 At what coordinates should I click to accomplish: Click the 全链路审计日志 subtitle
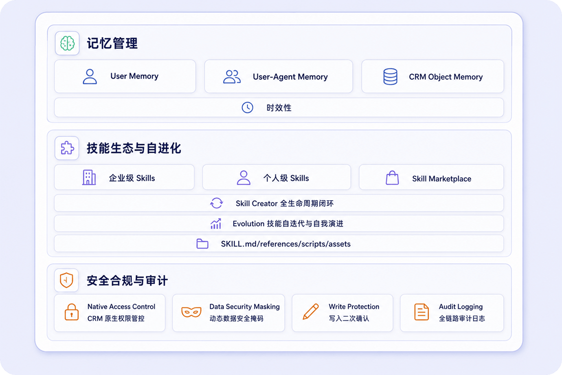pyautogui.click(x=462, y=318)
